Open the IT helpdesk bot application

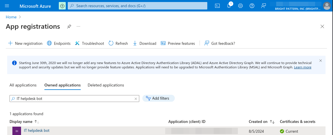coord(37,131)
